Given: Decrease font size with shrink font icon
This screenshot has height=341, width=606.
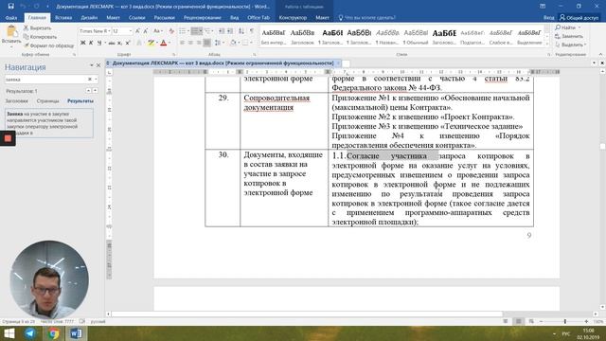Looking at the screenshot, I should coord(146,31).
